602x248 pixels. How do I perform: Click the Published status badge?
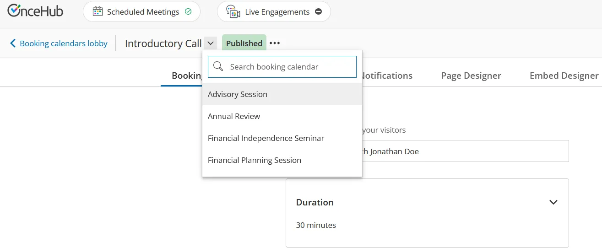(x=244, y=43)
